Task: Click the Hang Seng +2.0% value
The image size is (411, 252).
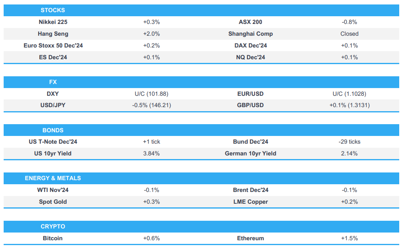Action: click(151, 34)
